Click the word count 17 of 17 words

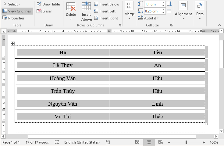pos(37,142)
